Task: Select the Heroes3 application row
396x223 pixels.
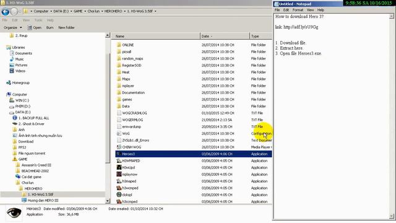Action: tap(194, 154)
